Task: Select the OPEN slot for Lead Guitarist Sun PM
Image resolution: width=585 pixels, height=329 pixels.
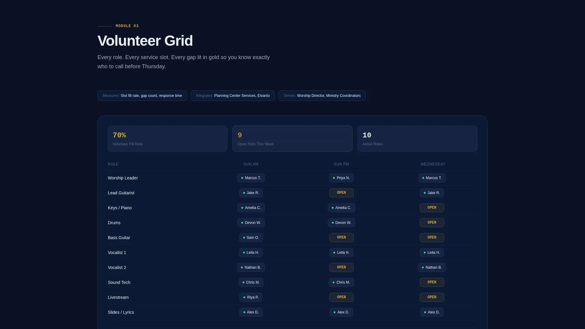Action: [x=341, y=193]
